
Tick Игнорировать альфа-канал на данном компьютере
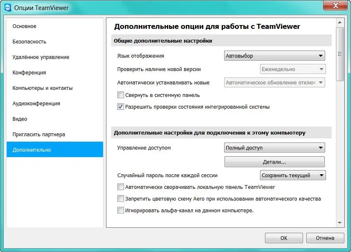[121, 210]
